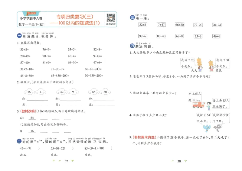Viewport: 242px width, 171px height.
Task: Click the equation 33+8=
Action: tap(25, 50)
